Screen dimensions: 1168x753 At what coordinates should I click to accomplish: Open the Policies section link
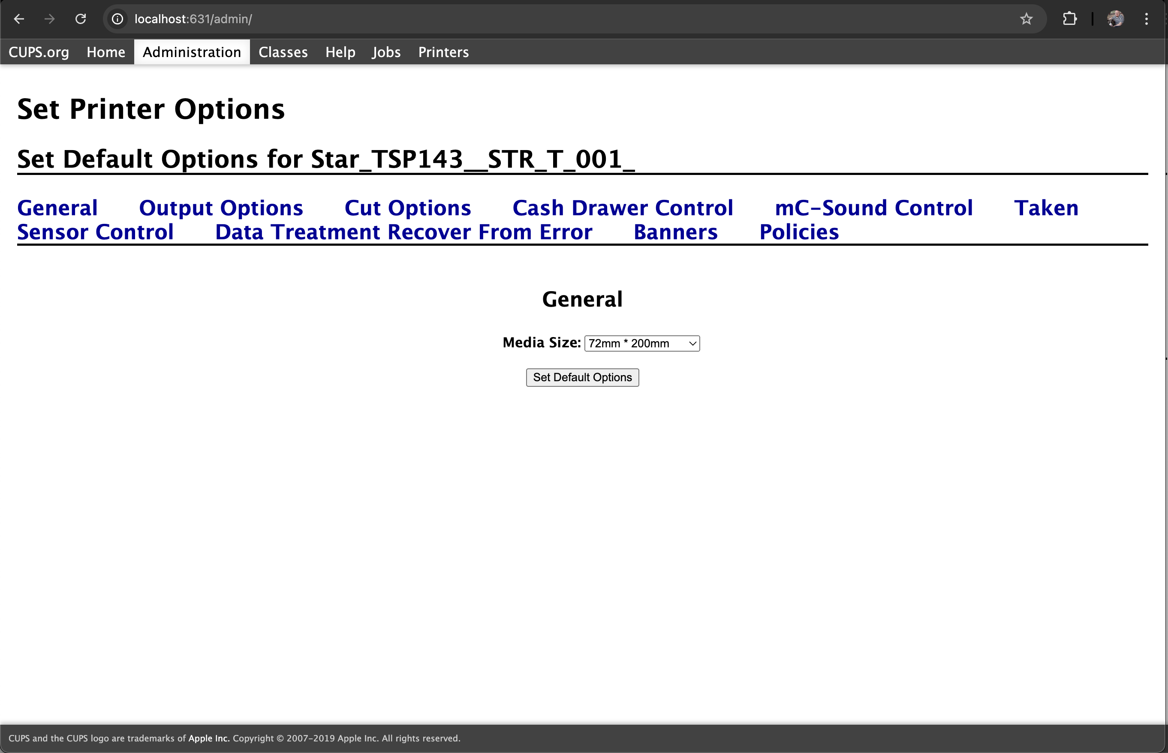799,232
